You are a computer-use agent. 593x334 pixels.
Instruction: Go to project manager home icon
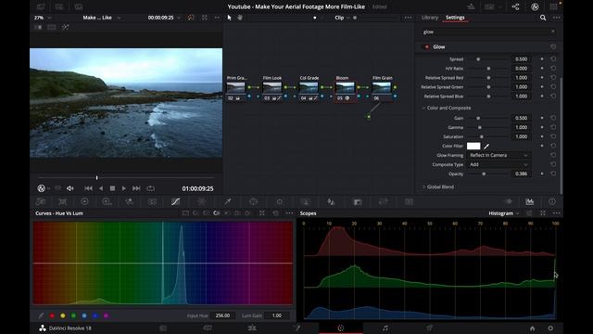(533, 328)
